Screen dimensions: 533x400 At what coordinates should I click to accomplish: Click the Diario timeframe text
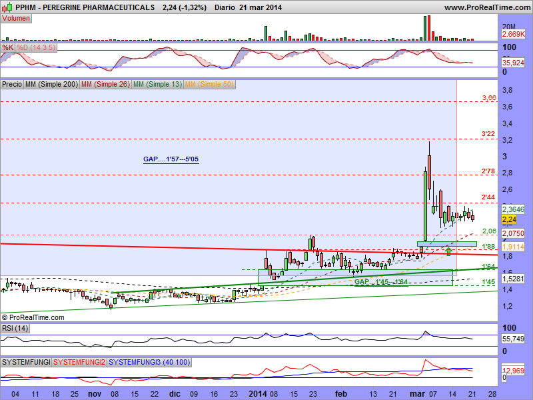(225, 7)
